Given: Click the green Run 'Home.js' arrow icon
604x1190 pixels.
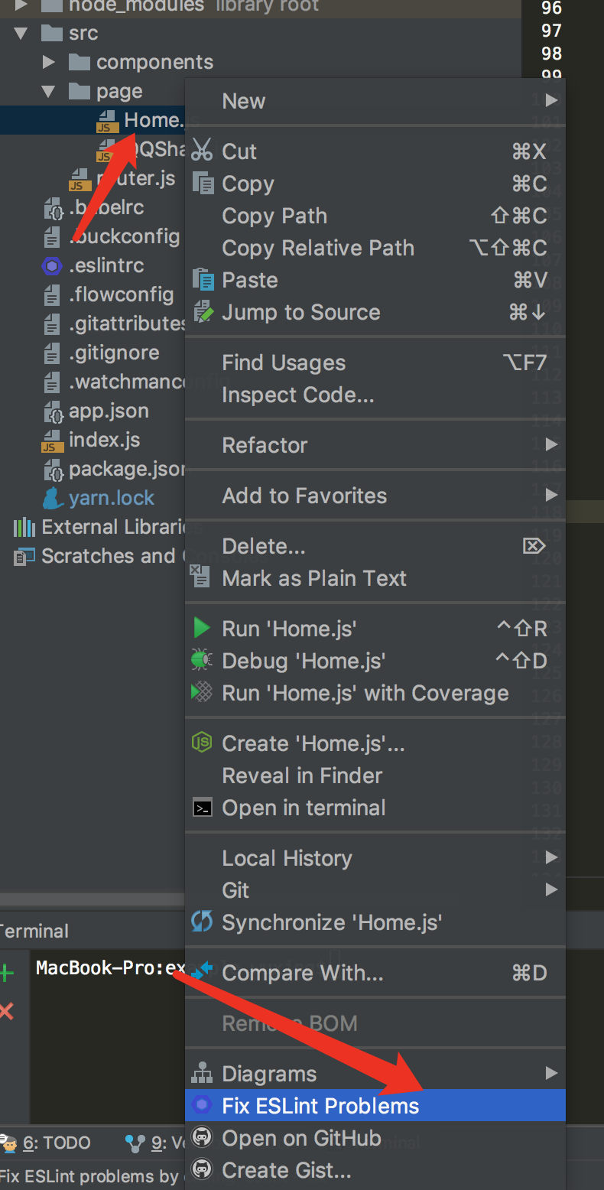Looking at the screenshot, I should tap(202, 629).
